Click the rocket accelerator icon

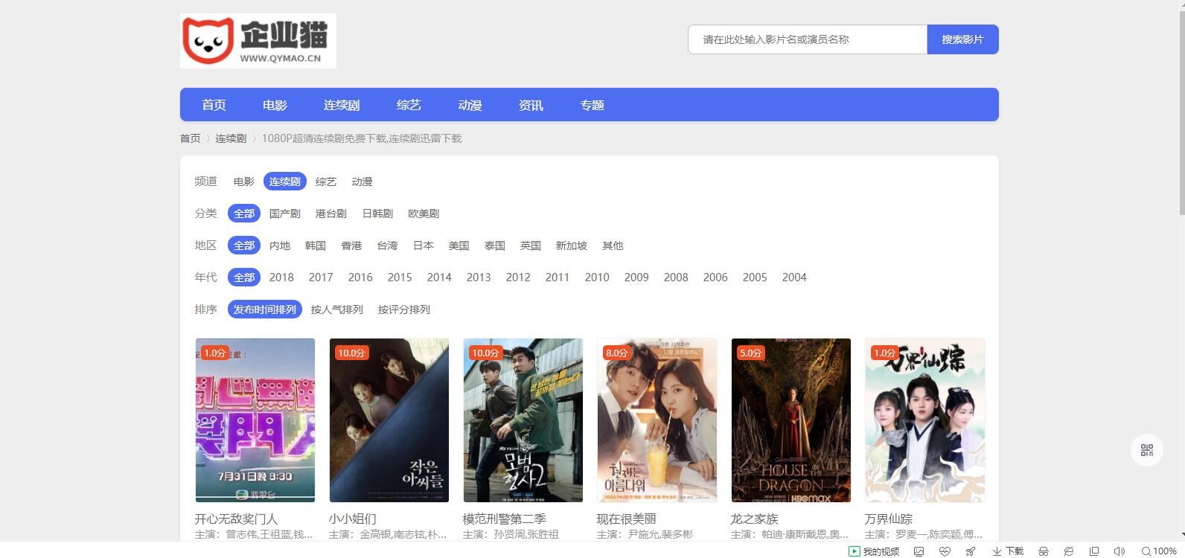(971, 551)
